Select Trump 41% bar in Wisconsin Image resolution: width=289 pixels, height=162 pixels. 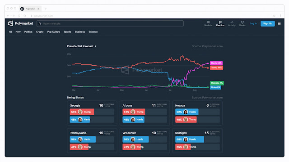[x=131, y=147]
